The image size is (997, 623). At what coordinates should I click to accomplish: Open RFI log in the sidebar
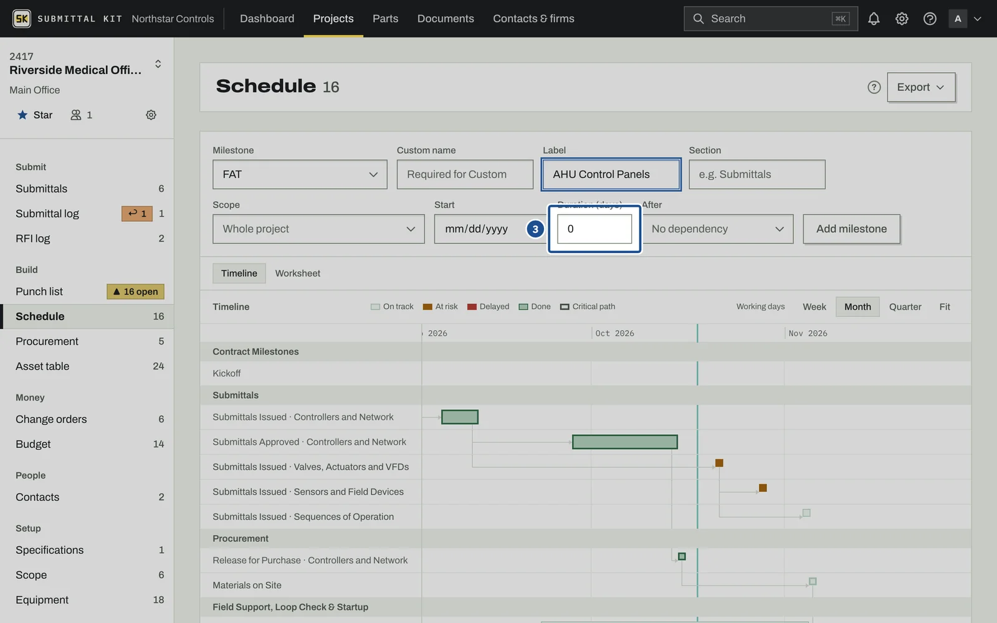[87, 239]
